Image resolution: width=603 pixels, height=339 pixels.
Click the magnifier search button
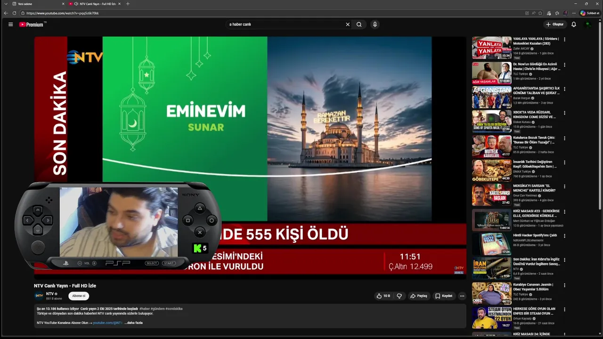tap(359, 24)
